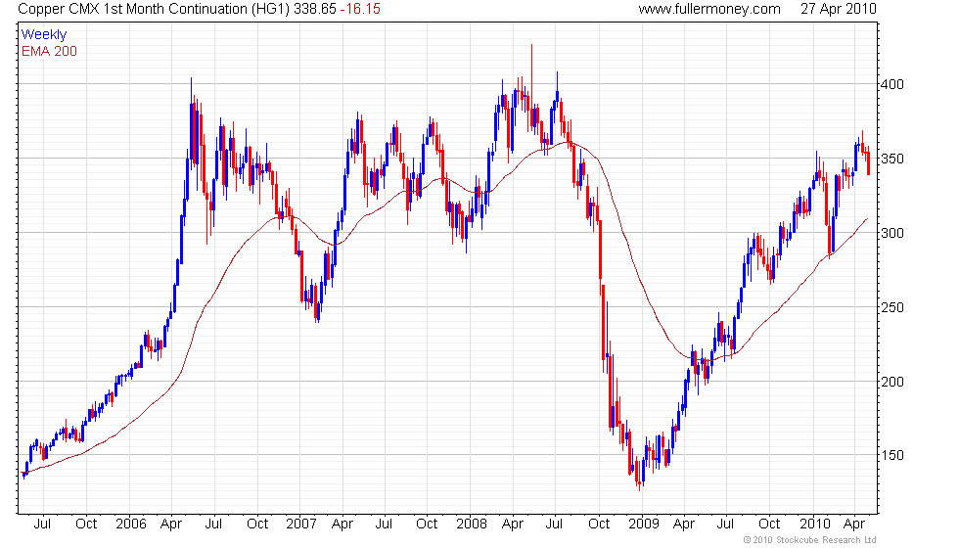Click the last price value 338.65

[x=314, y=9]
